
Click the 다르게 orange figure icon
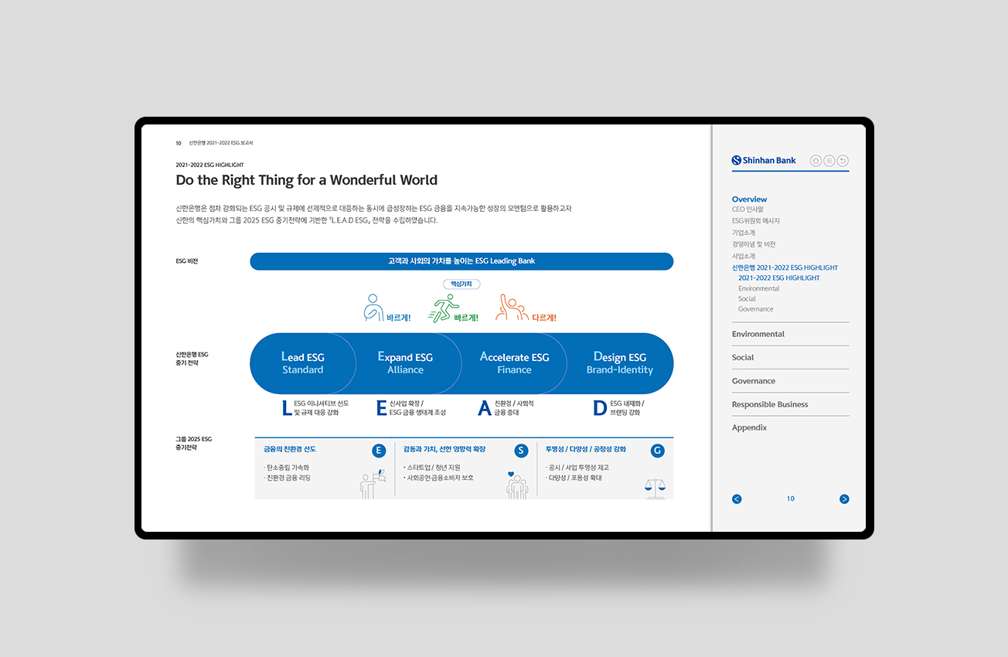512,308
